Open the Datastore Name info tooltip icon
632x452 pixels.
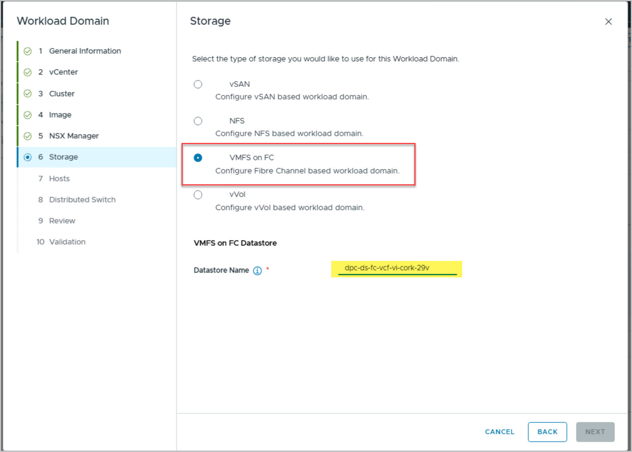(257, 271)
